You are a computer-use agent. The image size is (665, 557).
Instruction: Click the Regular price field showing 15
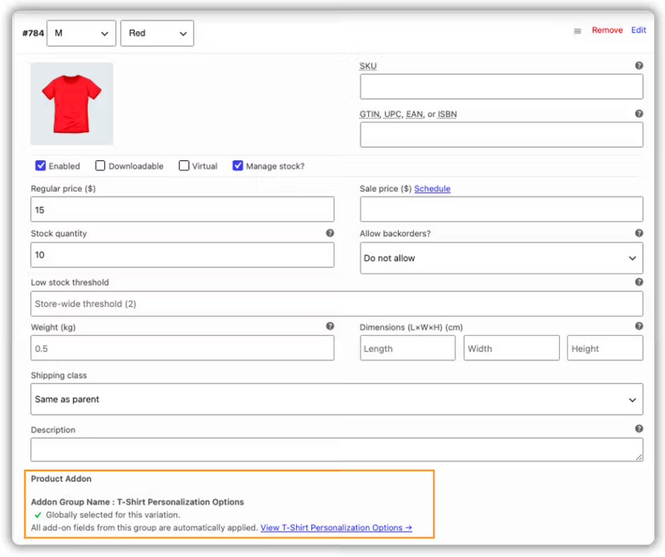(x=182, y=209)
